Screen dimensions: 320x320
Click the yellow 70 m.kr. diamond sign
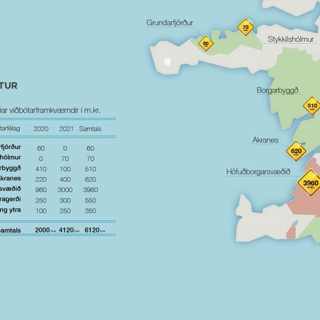click(x=245, y=27)
